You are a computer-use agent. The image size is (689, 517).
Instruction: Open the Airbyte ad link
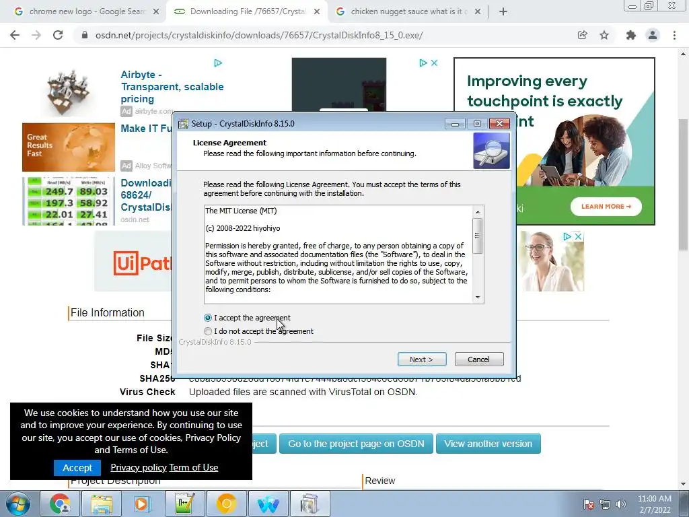tap(172, 87)
